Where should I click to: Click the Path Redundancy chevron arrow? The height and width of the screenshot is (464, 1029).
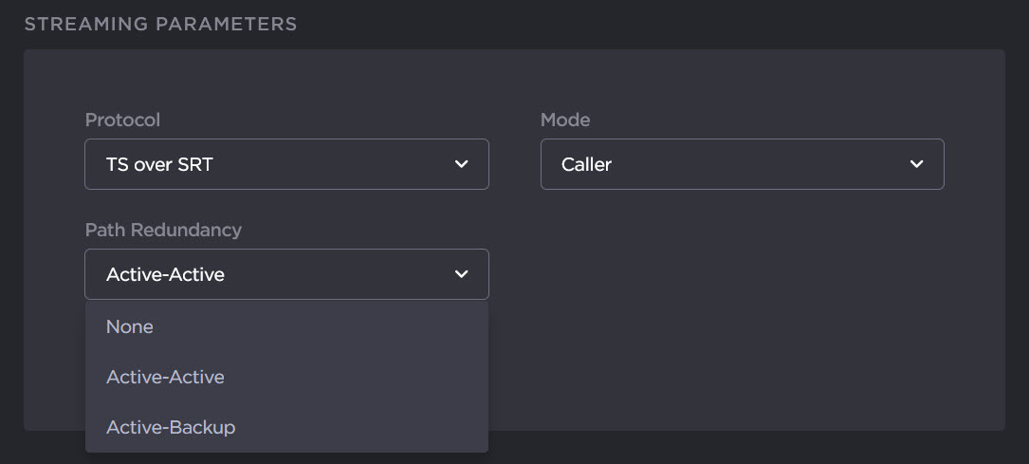point(462,274)
